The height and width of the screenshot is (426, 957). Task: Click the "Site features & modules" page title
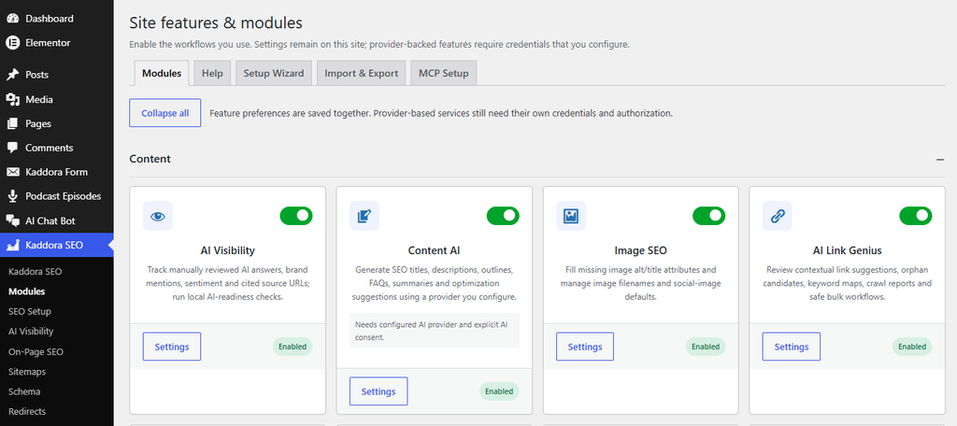(216, 23)
